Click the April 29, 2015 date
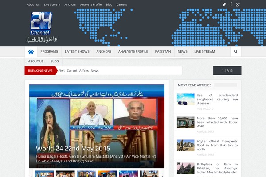Screen dimensions: 266x177 point(205,154)
